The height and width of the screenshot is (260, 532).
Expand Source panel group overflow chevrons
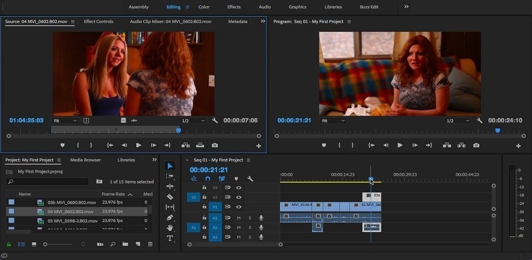coord(263,21)
